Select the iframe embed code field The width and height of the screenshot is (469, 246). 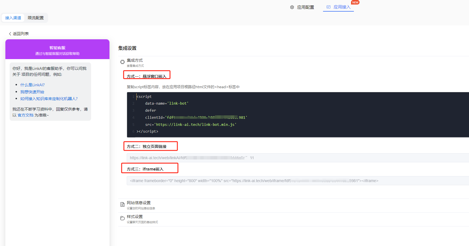[x=298, y=181]
